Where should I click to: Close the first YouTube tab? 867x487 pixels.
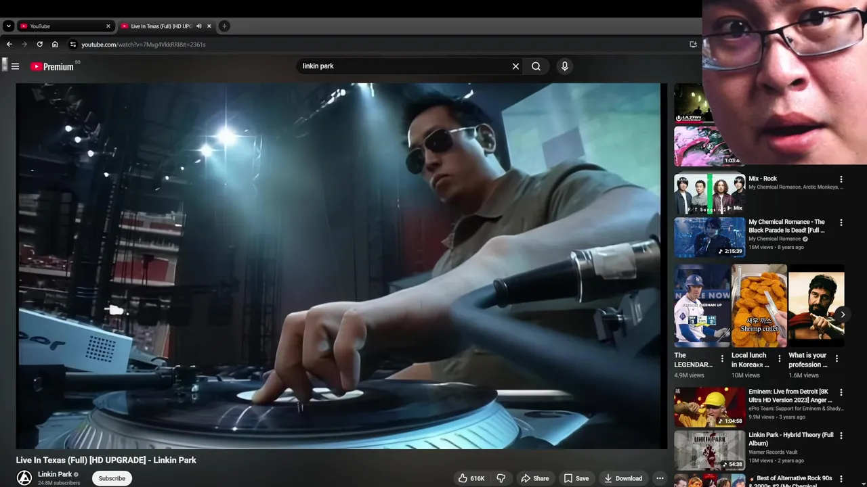(x=108, y=26)
